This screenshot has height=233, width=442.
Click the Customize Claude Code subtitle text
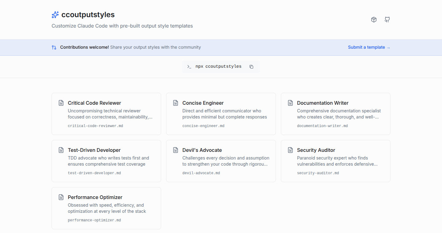tap(122, 26)
